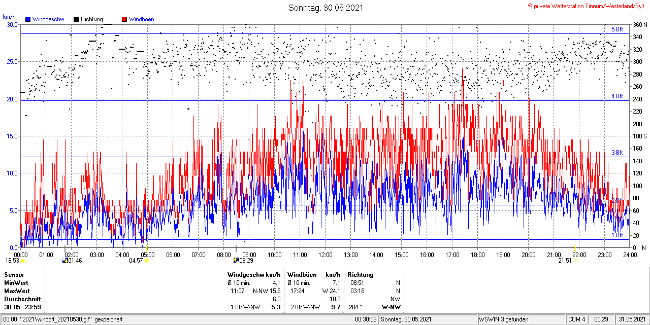
Task: Click the MinWert row label
Action: (x=16, y=283)
